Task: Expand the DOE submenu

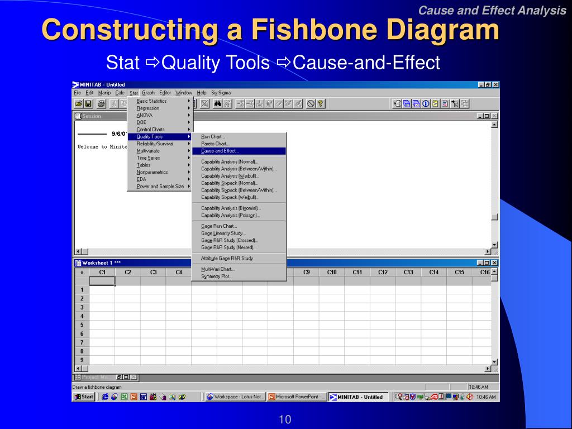Action: tap(160, 122)
